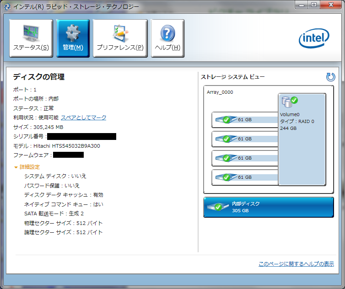Image resolution: width=345 pixels, height=289 pixels.
Task: Minimize the Rapid Storage window
Action: pos(302,5)
